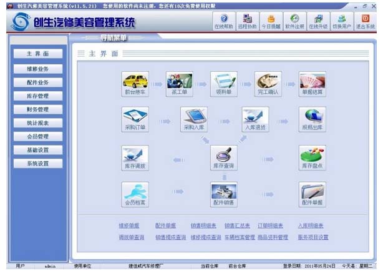383x273 pixels.
Task: Click 切换用户 switch user toolbar button
Action: (x=341, y=22)
